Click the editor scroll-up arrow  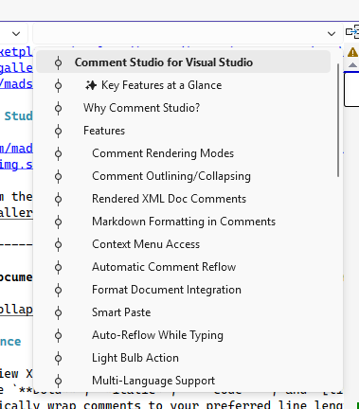point(352,65)
